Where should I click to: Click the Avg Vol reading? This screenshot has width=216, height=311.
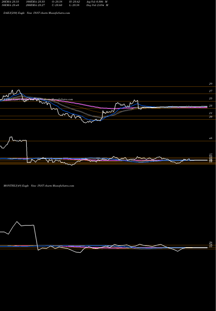(97, 1)
